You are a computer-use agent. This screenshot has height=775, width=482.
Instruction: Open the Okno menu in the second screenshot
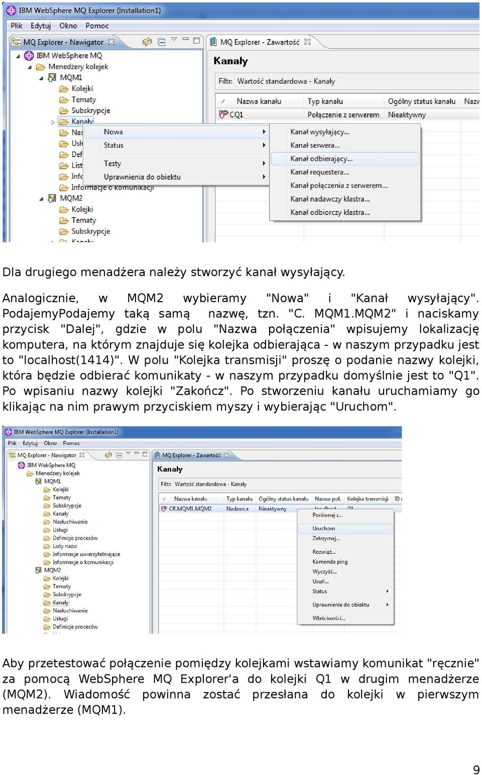pyautogui.click(x=50, y=443)
